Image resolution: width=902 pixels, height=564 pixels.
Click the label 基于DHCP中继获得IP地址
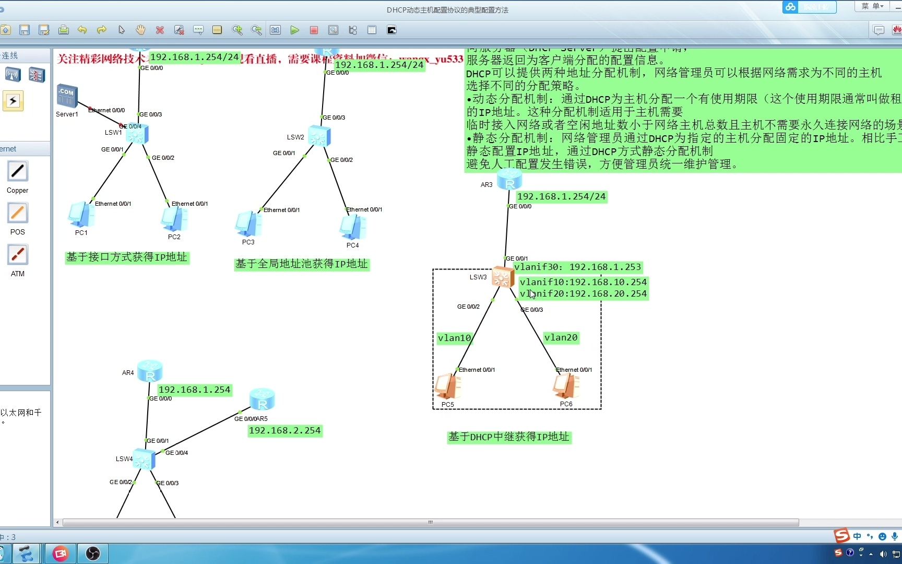pos(509,437)
